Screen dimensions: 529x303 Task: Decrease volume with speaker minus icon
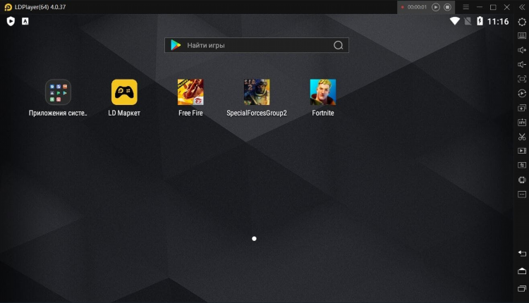click(x=522, y=64)
